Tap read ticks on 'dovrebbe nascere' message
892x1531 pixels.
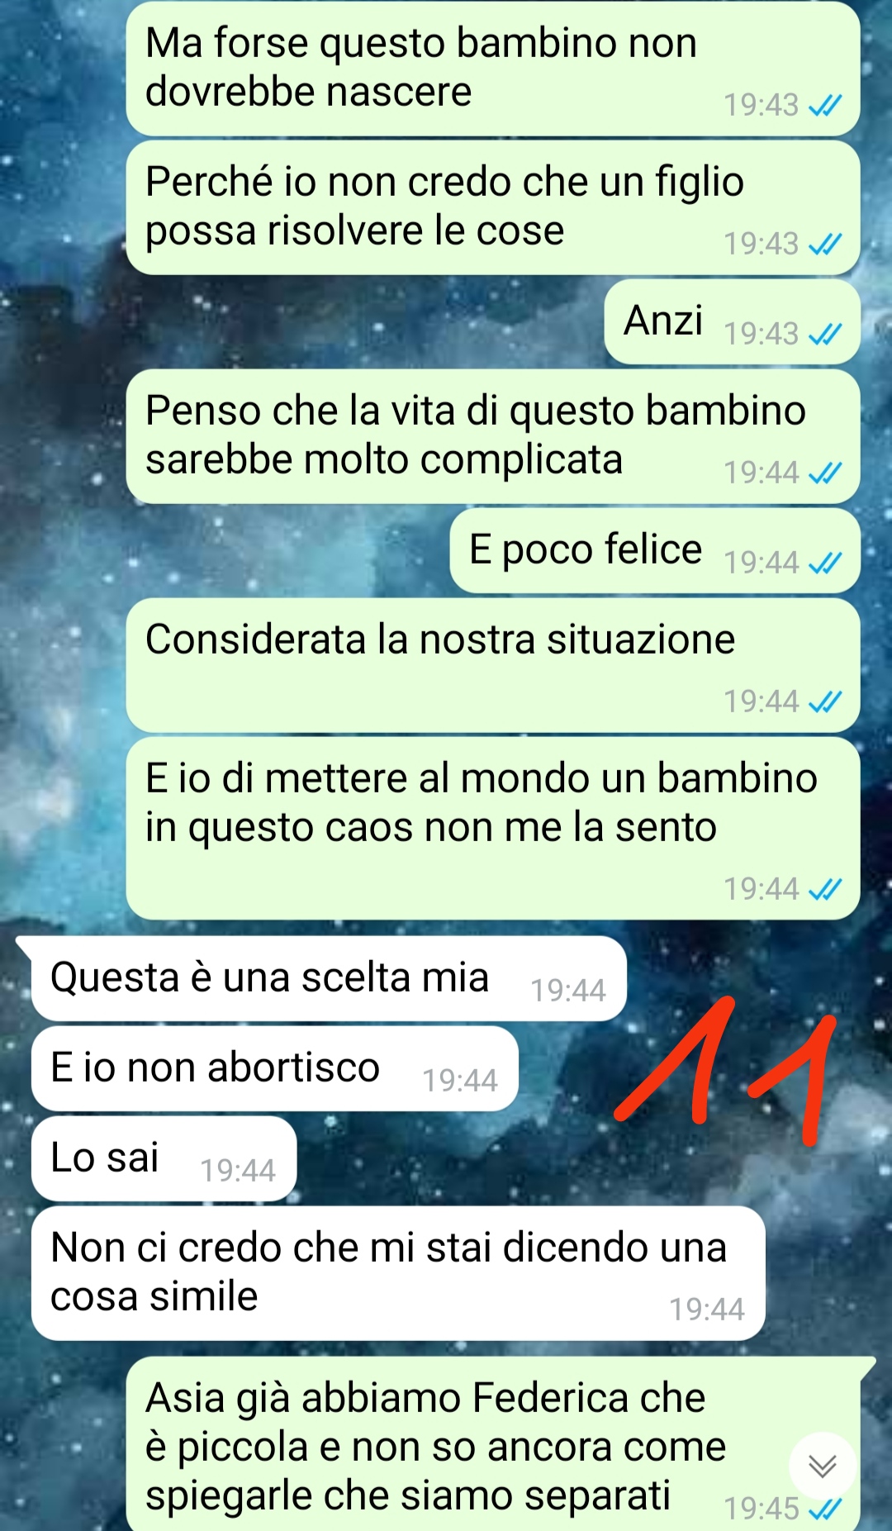coord(824,106)
